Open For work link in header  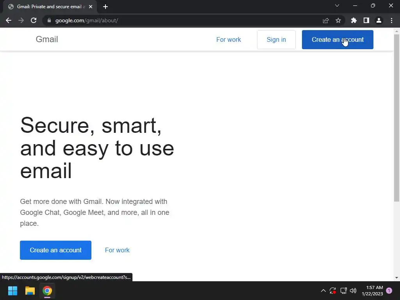coord(229,39)
